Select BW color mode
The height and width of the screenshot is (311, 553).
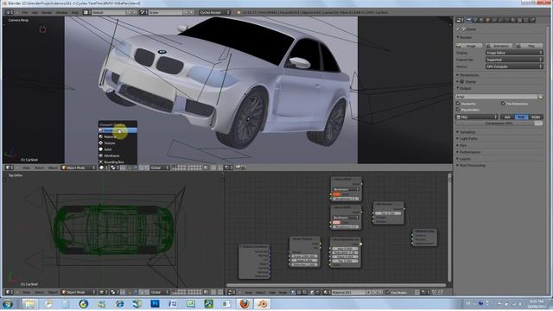507,117
